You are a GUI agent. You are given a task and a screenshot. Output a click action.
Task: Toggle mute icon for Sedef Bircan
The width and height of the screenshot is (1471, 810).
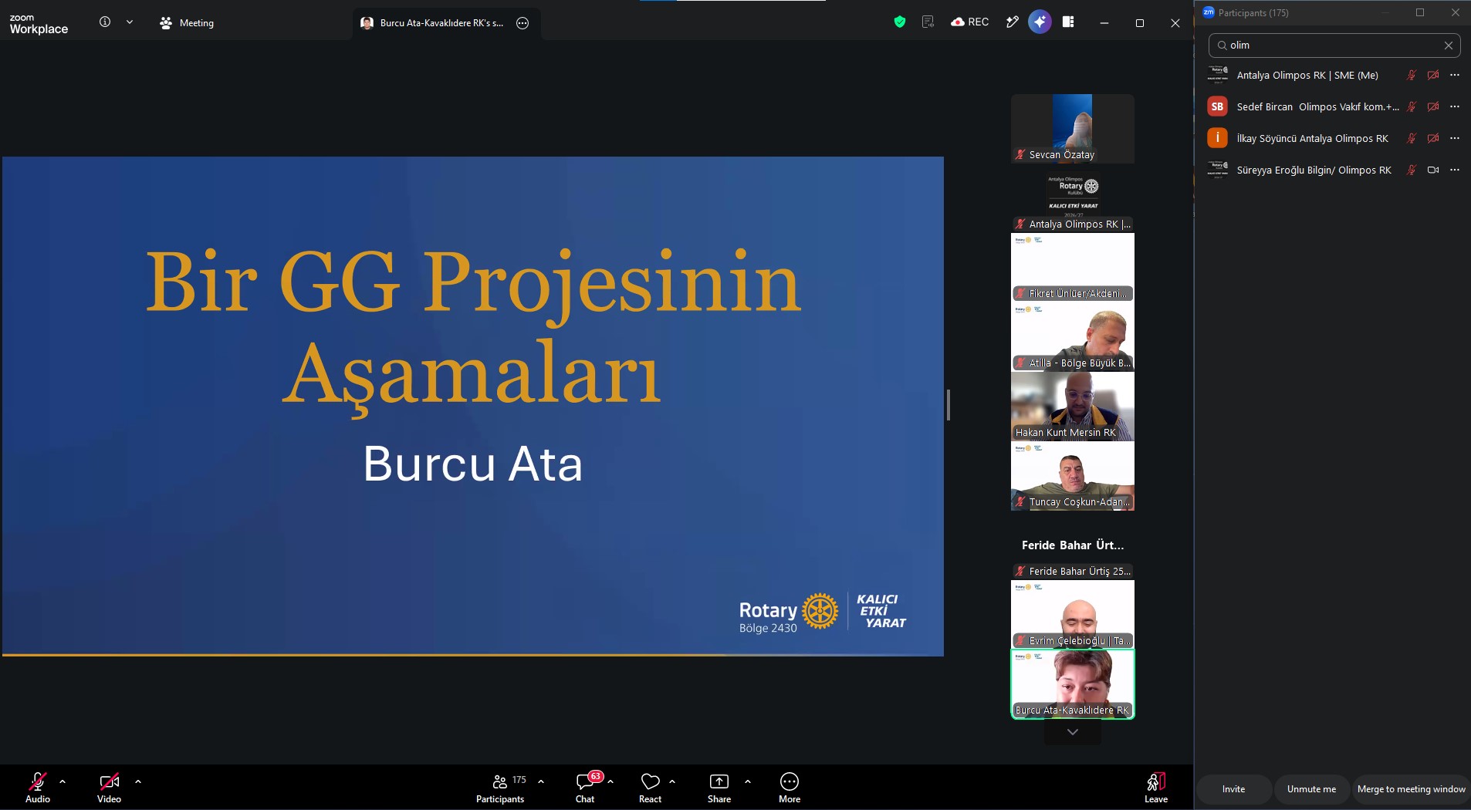click(x=1412, y=106)
